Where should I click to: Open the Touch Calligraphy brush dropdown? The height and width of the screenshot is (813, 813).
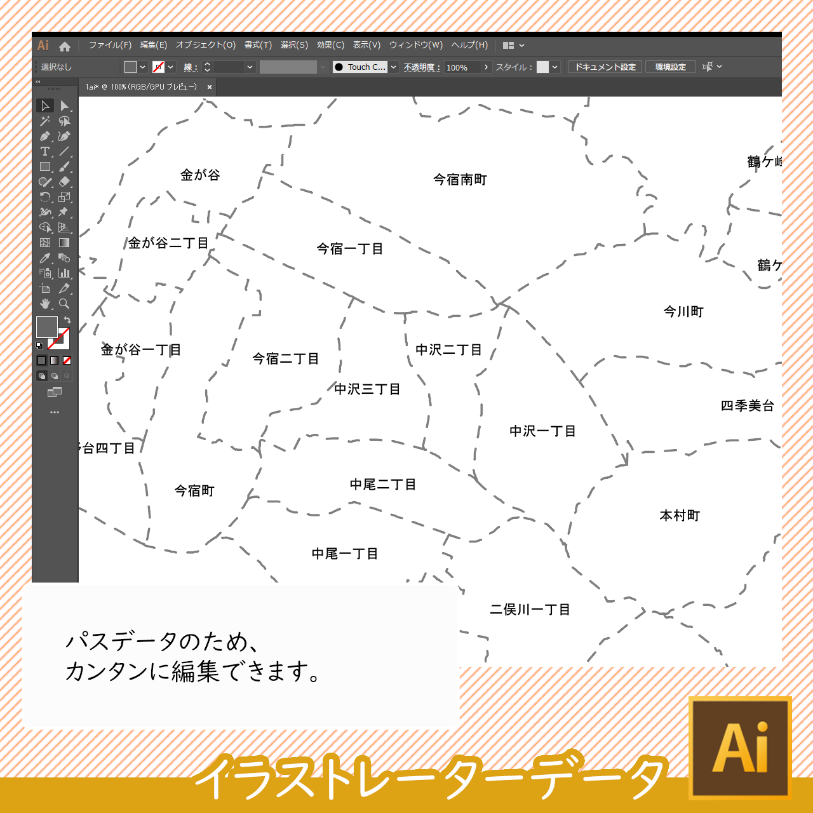pos(394,67)
